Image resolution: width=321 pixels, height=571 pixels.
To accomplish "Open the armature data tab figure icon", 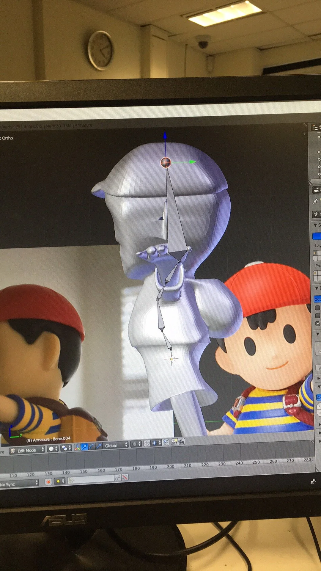I will pyautogui.click(x=316, y=214).
